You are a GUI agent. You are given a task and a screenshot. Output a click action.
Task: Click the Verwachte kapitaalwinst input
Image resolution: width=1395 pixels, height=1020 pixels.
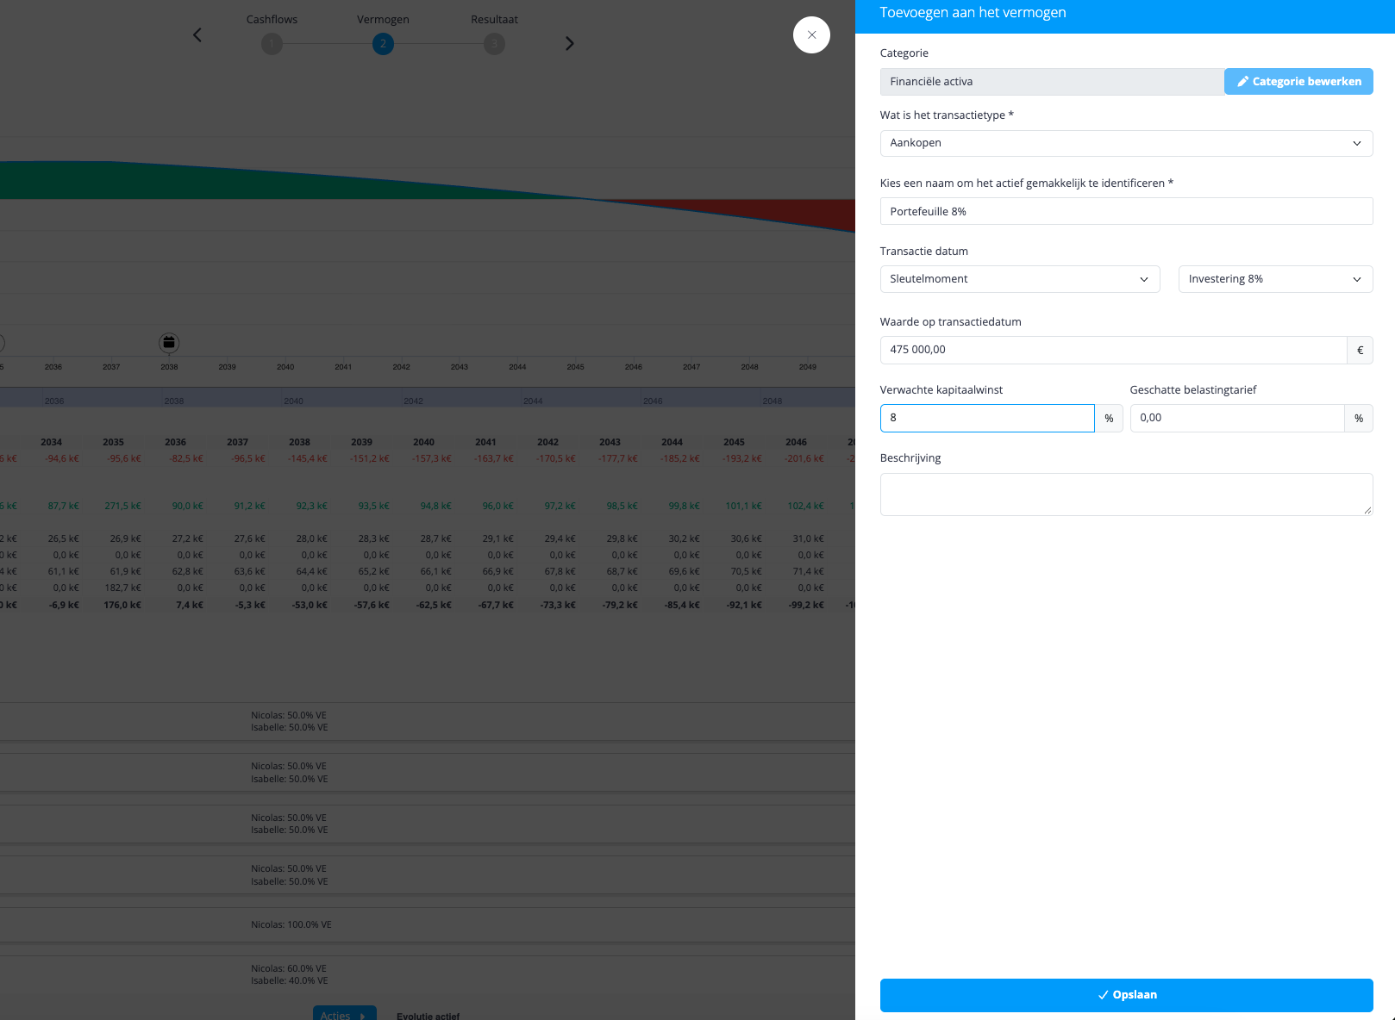[987, 418]
